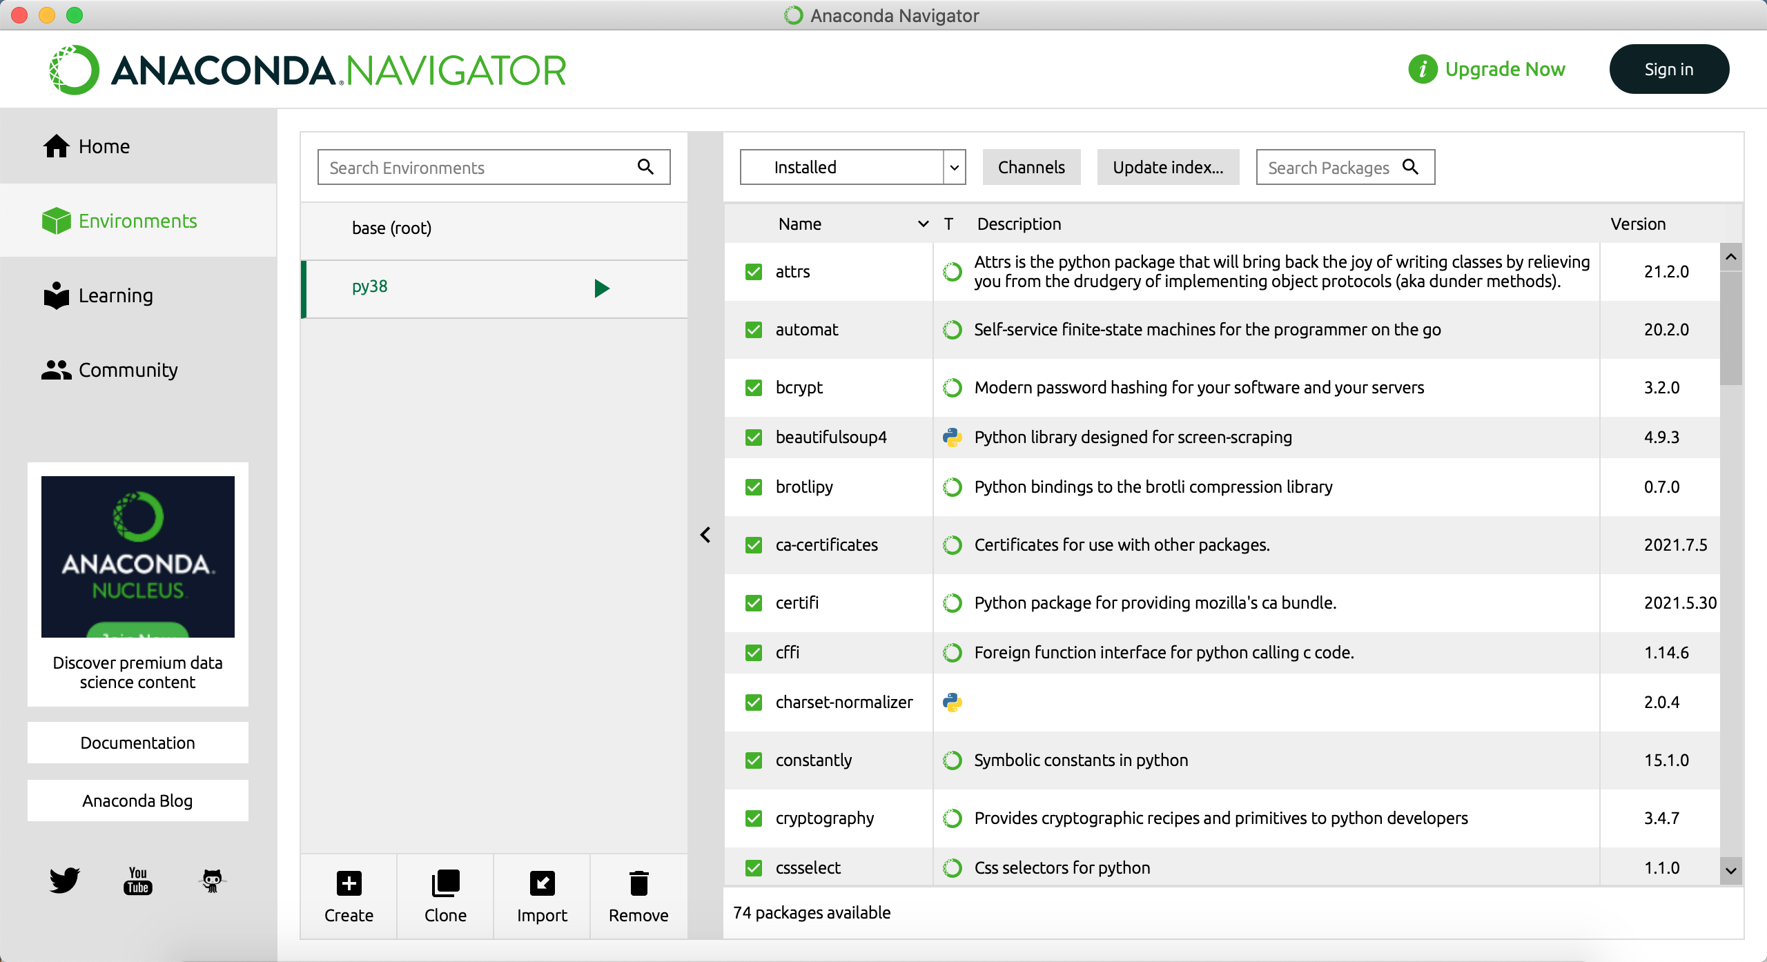Open the Learning tab

pyautogui.click(x=138, y=295)
